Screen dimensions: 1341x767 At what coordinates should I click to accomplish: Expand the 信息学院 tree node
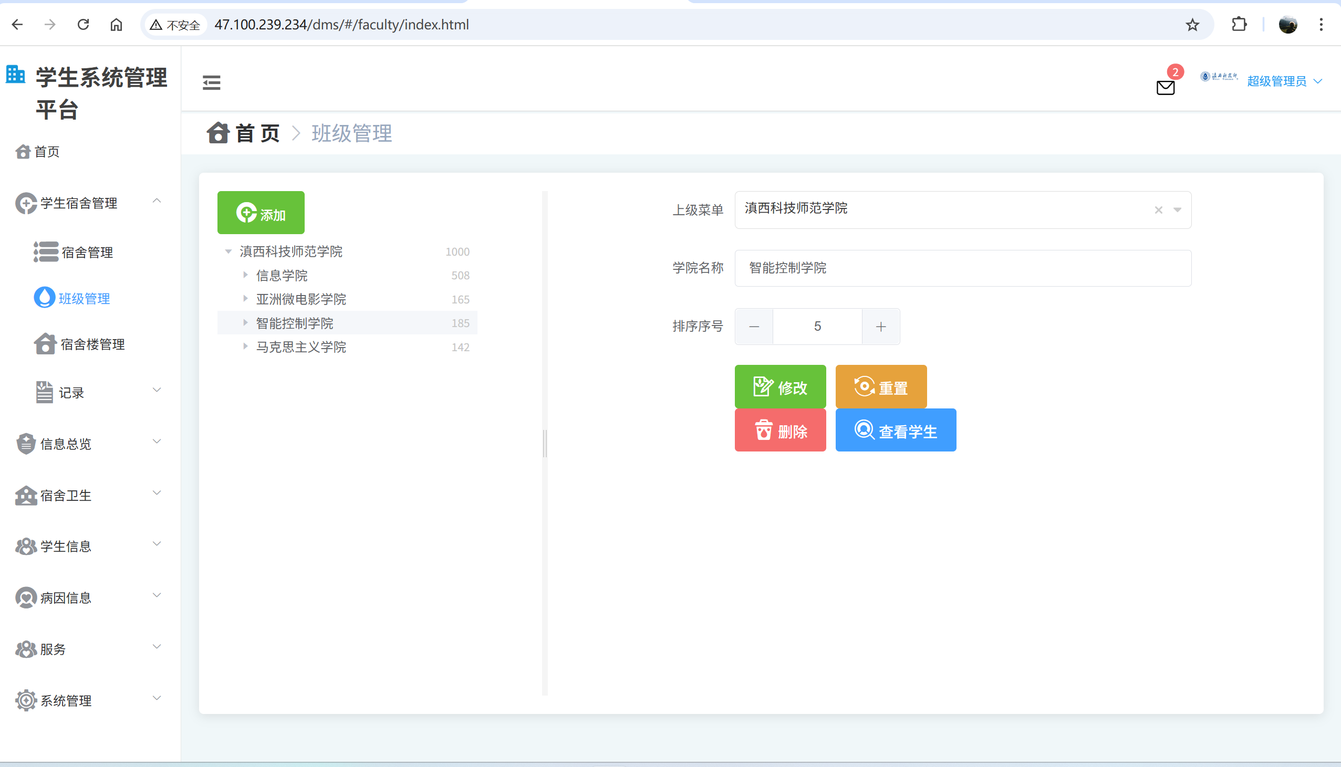coord(245,275)
